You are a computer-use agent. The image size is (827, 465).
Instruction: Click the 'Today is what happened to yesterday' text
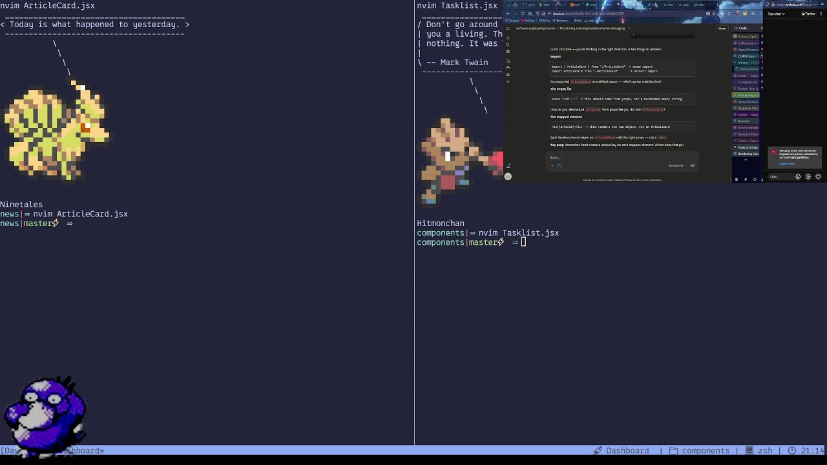94,25
